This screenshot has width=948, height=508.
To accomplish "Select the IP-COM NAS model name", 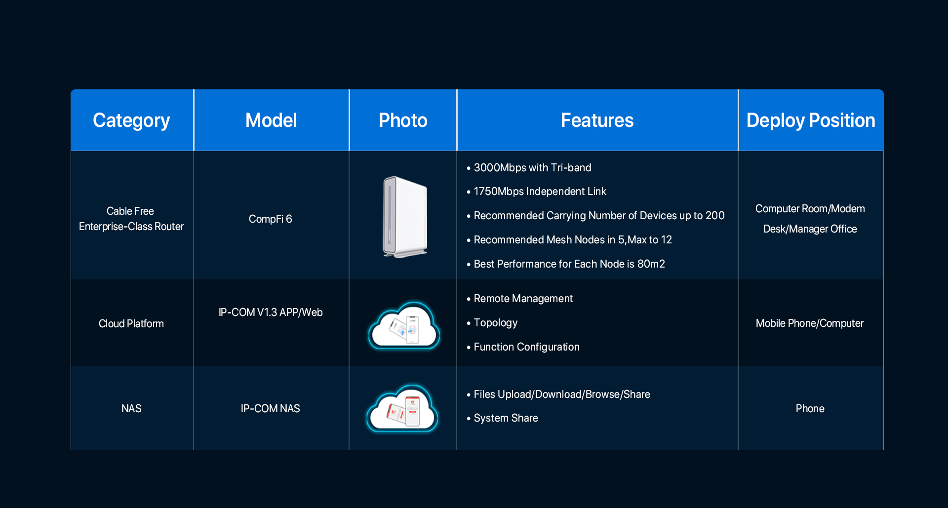I will coord(270,409).
